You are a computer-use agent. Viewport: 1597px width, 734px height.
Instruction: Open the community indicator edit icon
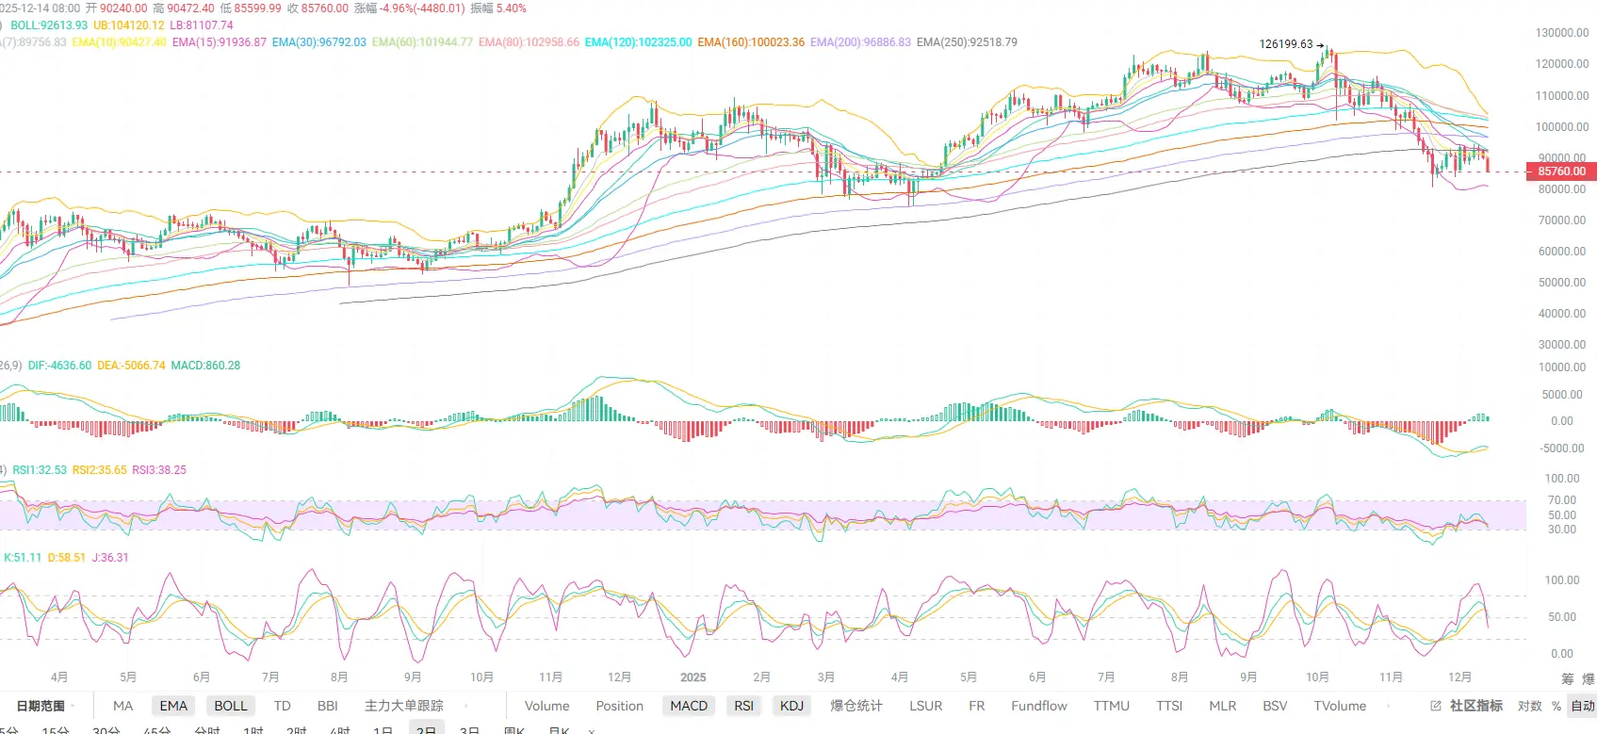[1436, 706]
